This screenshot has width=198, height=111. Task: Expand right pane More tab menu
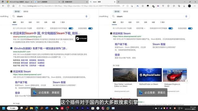[x=162, y=22]
